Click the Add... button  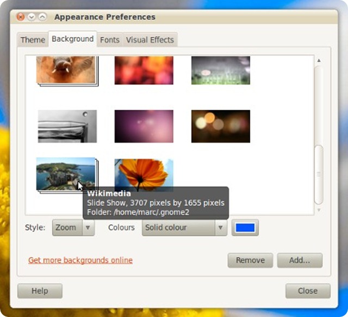[x=300, y=261]
